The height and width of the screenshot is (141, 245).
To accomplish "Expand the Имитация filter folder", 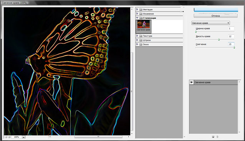I will click(137, 9).
